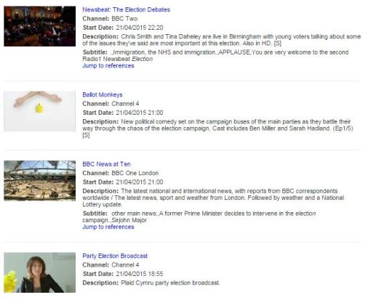This screenshot has height=300, width=371.
Task: Click the BBC One London channel value
Action: coord(135,173)
